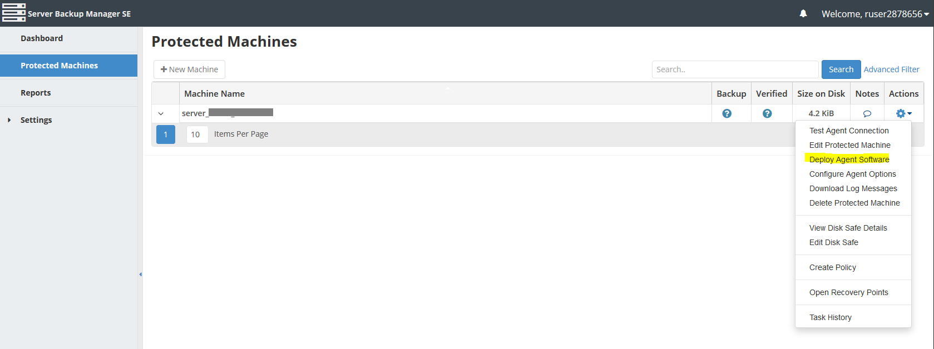Open the Welcome user account dropdown

875,14
